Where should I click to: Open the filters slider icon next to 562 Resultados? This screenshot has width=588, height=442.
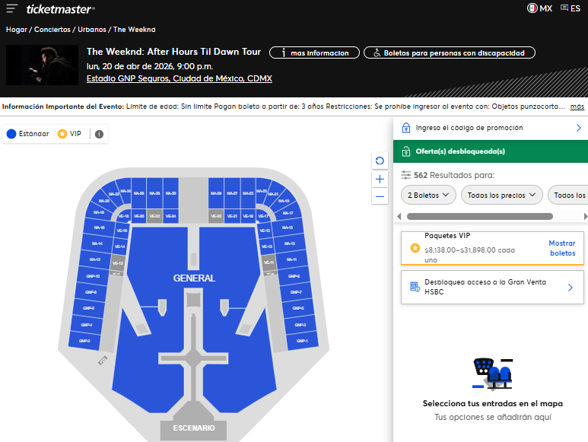(x=405, y=175)
